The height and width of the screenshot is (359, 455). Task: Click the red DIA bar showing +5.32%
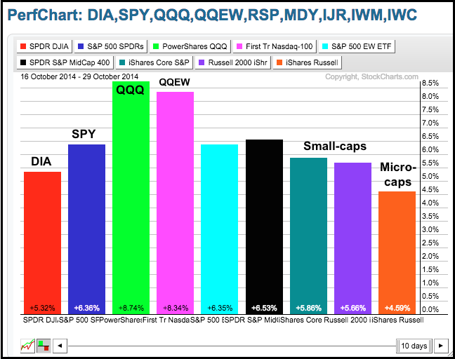pyautogui.click(x=42, y=242)
